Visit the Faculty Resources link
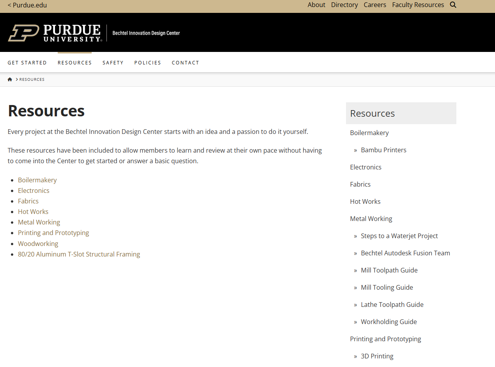Image resolution: width=495 pixels, height=367 pixels. pos(418,5)
